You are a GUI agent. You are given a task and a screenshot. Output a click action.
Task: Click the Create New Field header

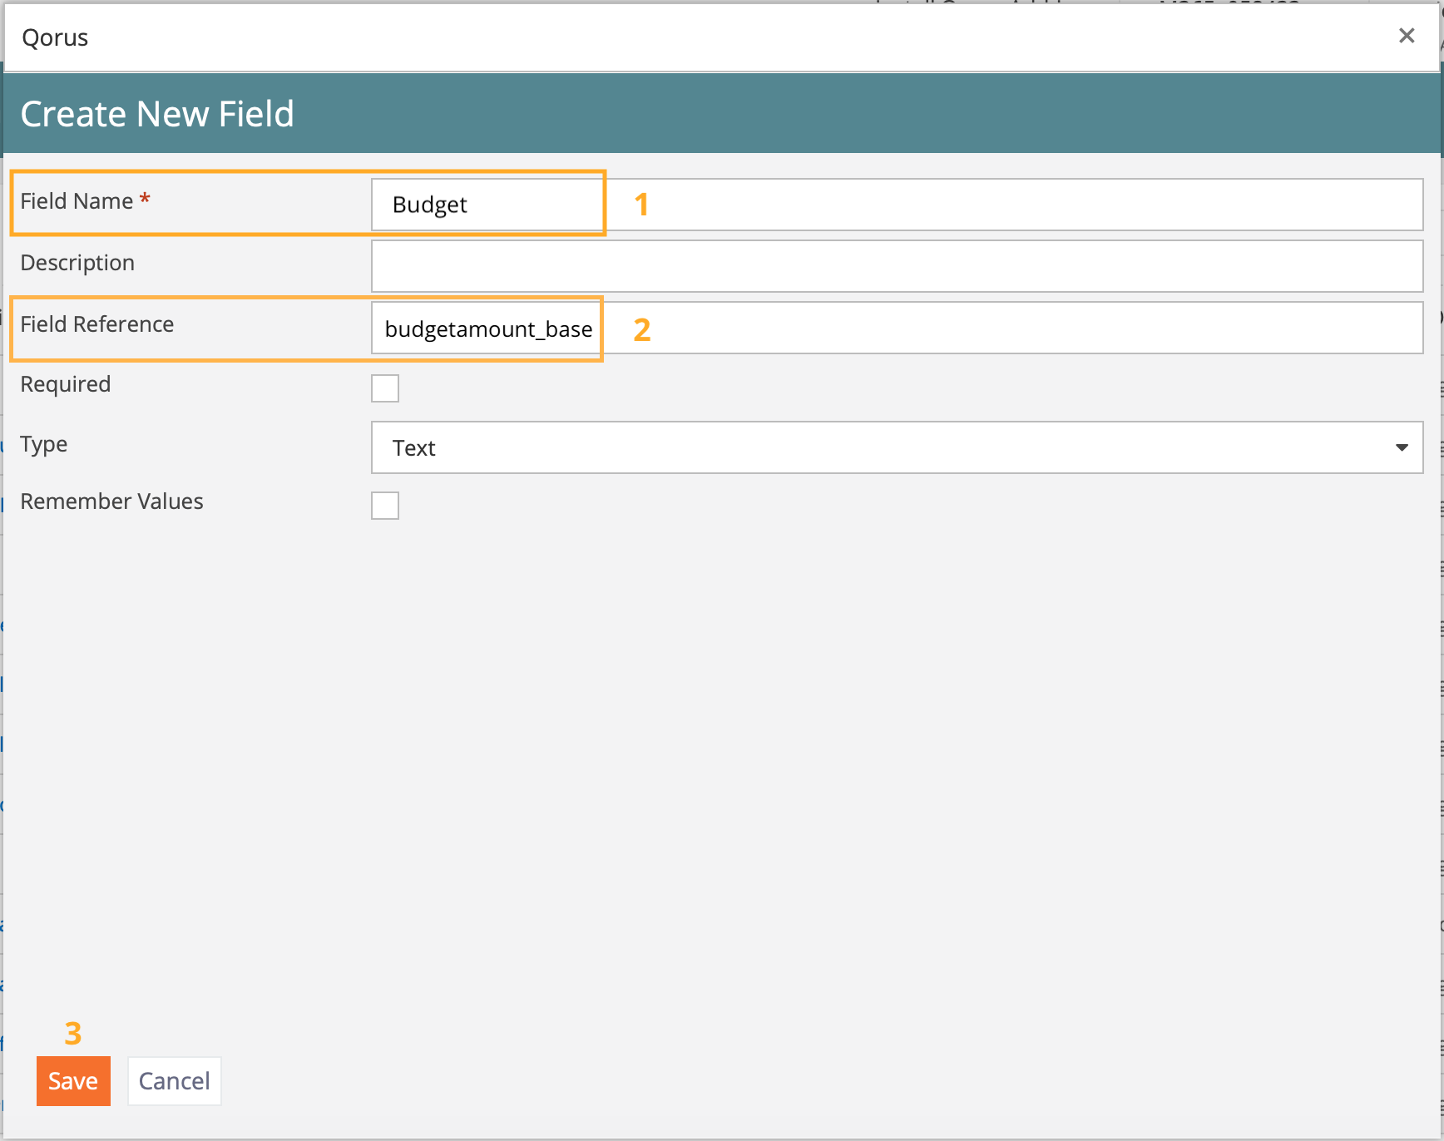[157, 114]
